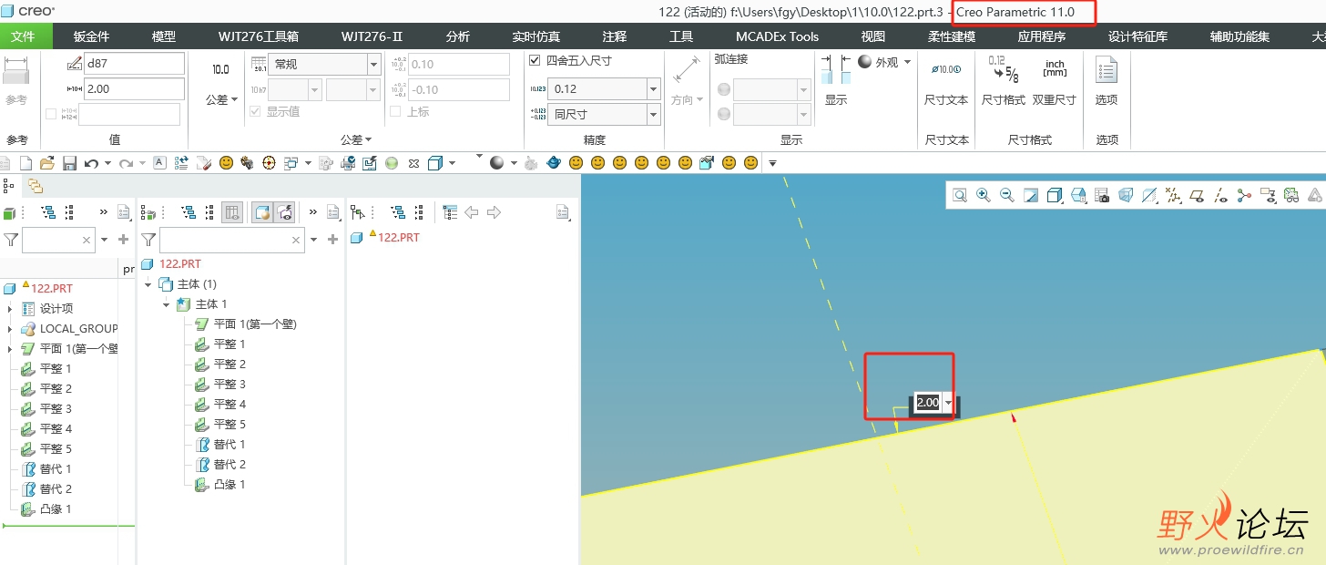Open the Saved Orientations icon
The height and width of the screenshot is (565, 1326).
tap(1078, 195)
